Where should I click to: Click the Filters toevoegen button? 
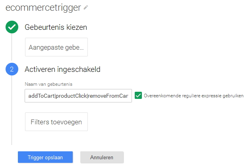(56, 122)
